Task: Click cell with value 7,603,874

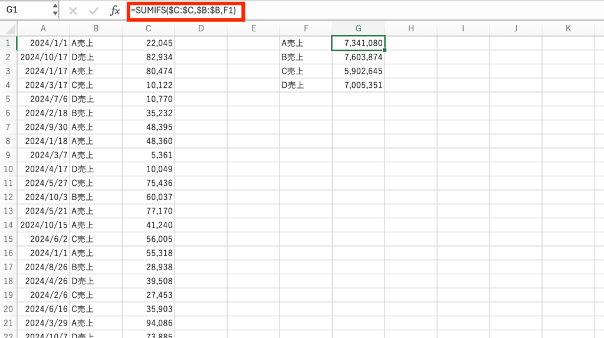Action: click(x=358, y=57)
